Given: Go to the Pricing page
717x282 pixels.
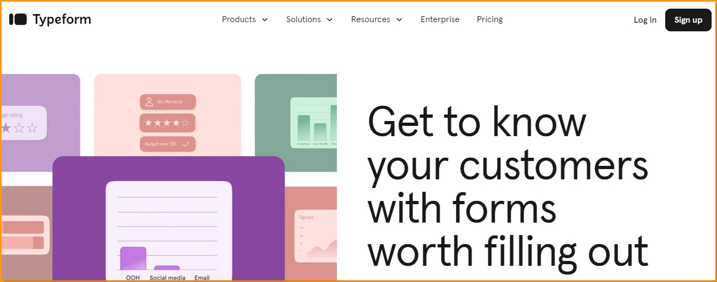Looking at the screenshot, I should click(490, 19).
